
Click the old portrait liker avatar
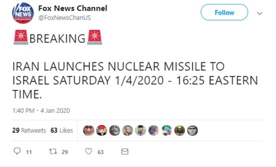[127, 130]
